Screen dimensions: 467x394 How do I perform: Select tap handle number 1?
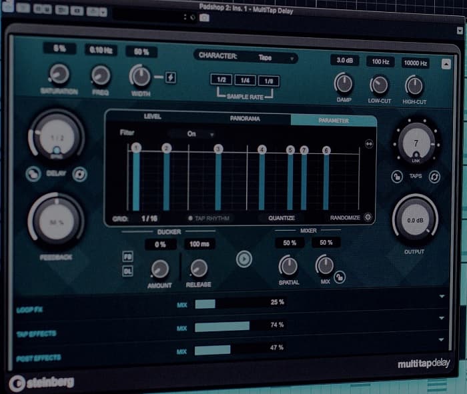pyautogui.click(x=136, y=147)
